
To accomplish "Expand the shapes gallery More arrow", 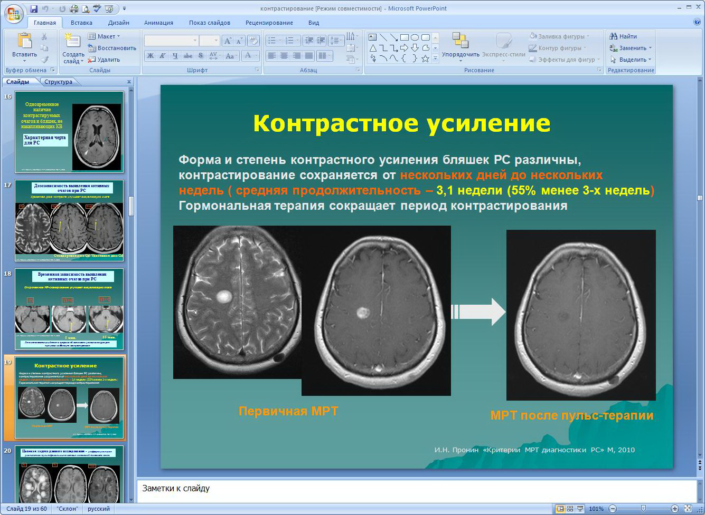I will (436, 59).
